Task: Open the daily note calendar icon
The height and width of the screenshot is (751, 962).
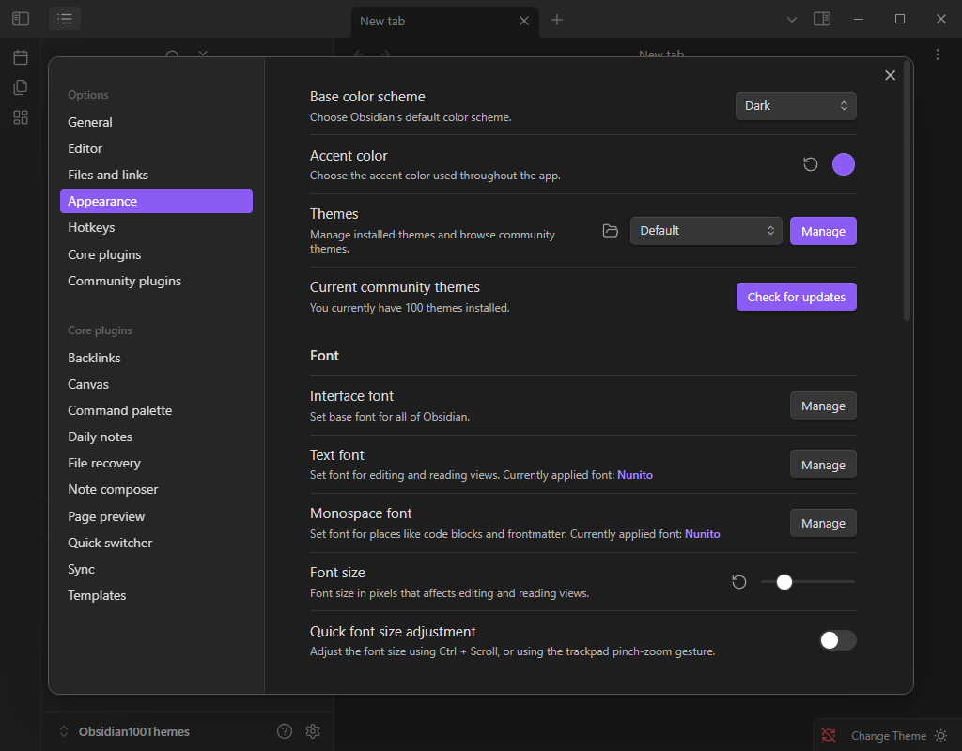Action: (20, 56)
